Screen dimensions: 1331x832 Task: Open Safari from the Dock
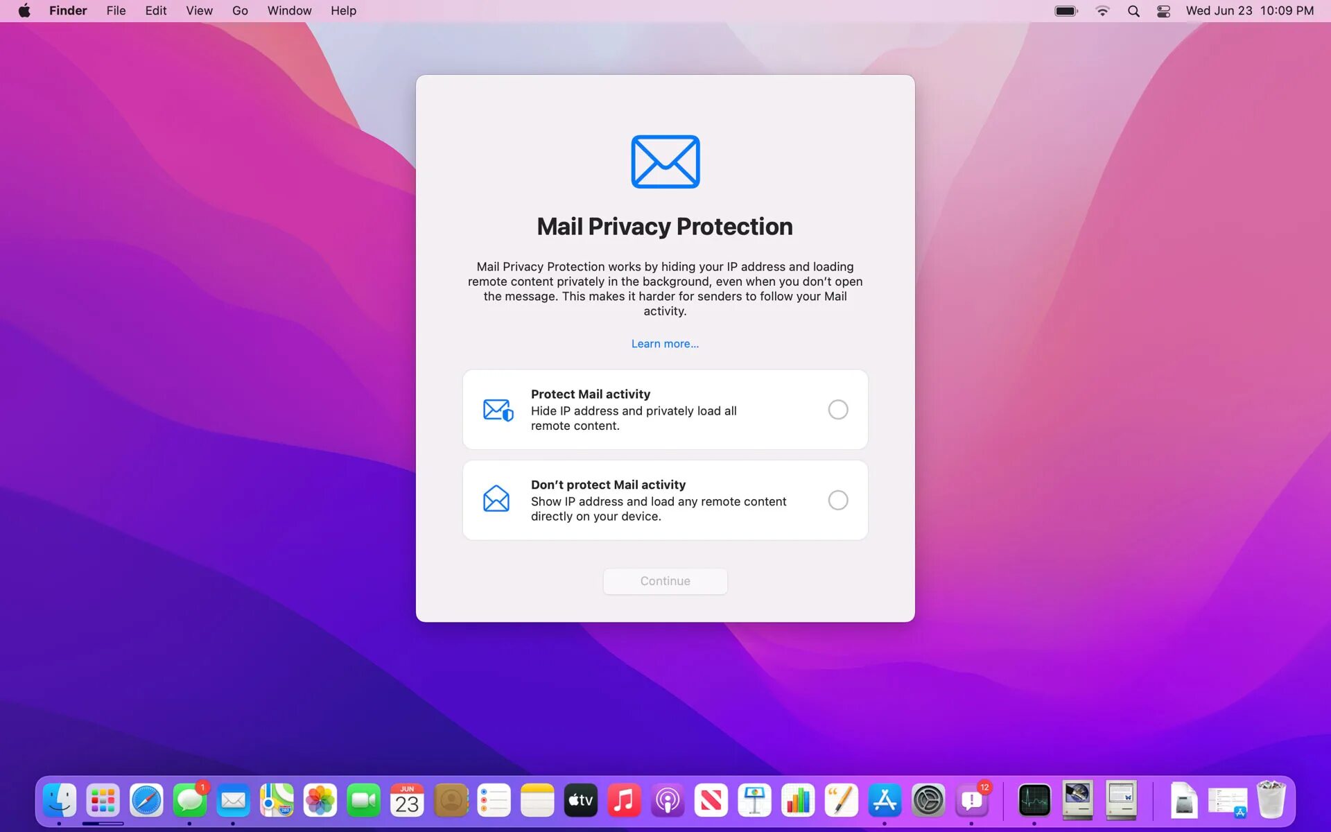146,801
